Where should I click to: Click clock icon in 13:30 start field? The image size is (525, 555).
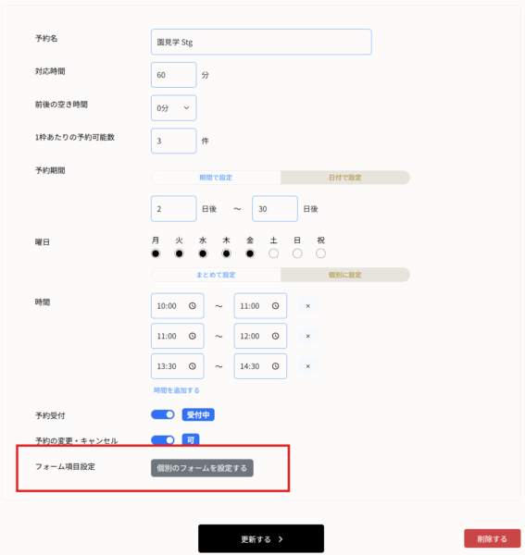193,366
